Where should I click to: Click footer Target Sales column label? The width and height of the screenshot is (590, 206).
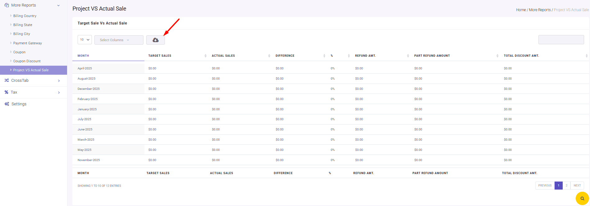point(158,173)
